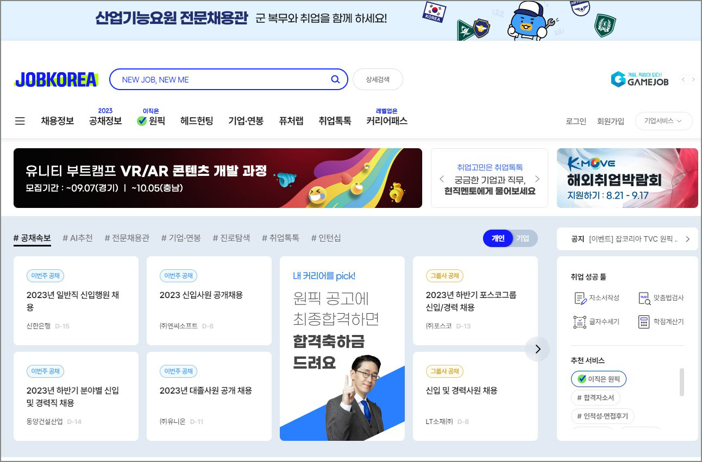The image size is (702, 462).
Task: Open 헤드헌팅 menu
Action: pyautogui.click(x=197, y=121)
